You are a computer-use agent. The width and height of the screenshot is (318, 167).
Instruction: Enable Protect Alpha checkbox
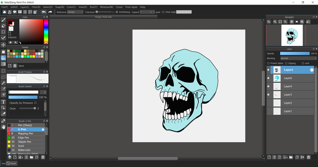(x=268, y=63)
